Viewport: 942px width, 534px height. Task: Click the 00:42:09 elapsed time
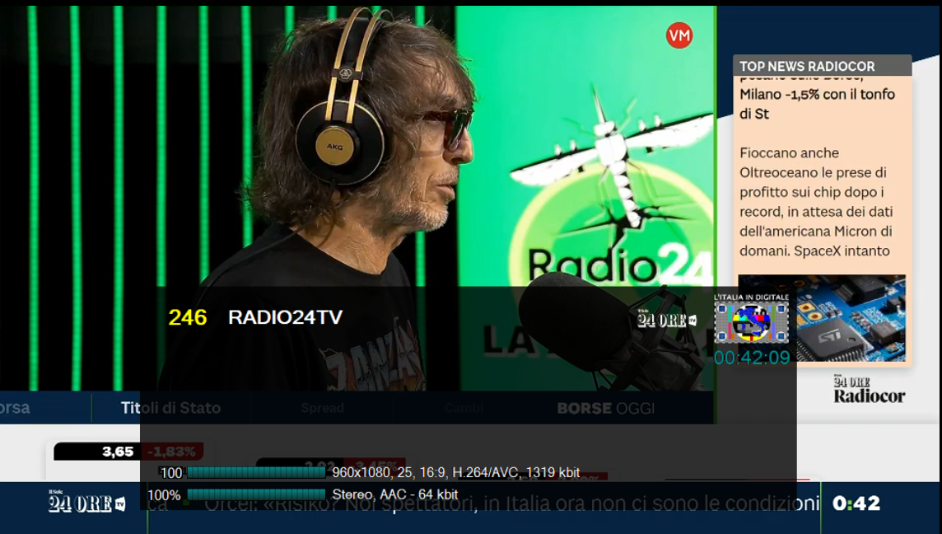[x=752, y=358]
